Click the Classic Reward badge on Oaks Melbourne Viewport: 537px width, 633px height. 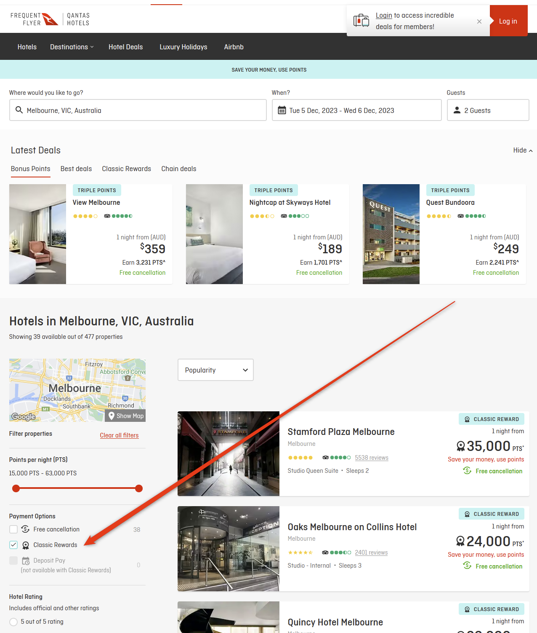tap(492, 514)
